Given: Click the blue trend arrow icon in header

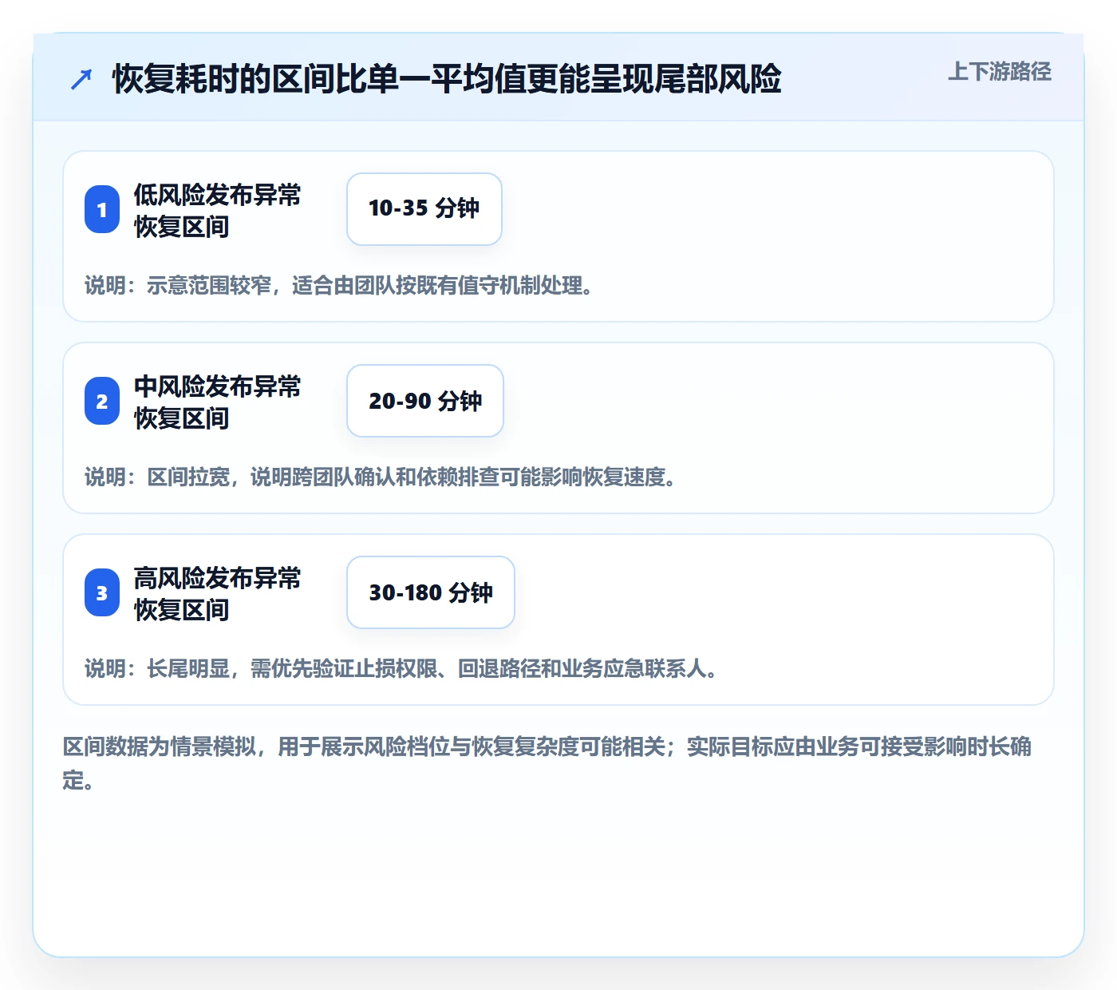Looking at the screenshot, I should (81, 79).
